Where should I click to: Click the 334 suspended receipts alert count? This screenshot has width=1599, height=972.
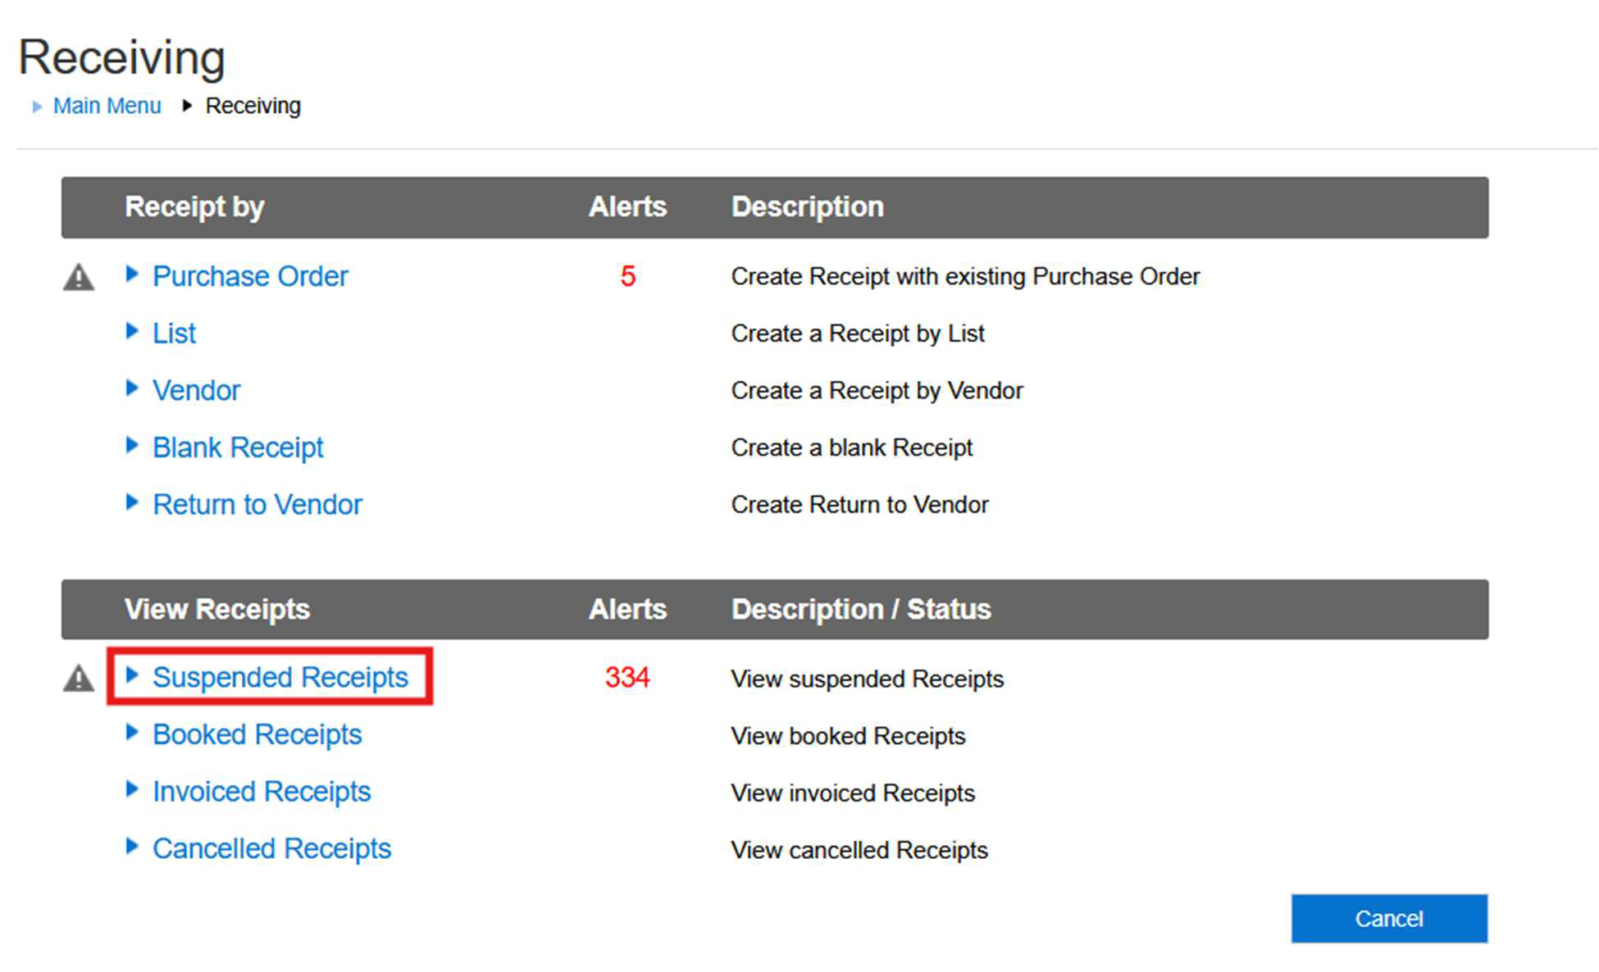pyautogui.click(x=627, y=678)
